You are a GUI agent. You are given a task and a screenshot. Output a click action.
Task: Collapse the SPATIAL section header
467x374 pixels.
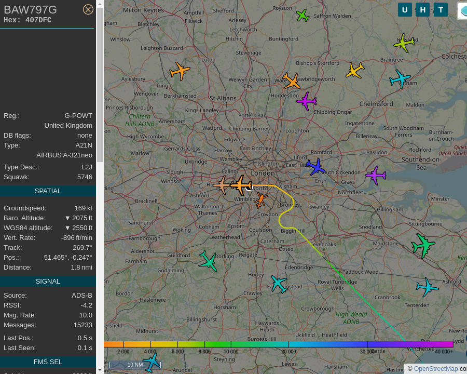[x=48, y=191]
